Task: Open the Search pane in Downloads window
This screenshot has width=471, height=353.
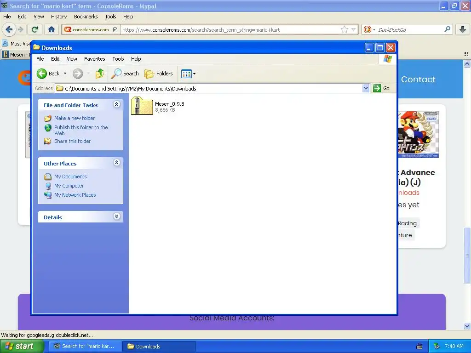Action: click(x=125, y=74)
